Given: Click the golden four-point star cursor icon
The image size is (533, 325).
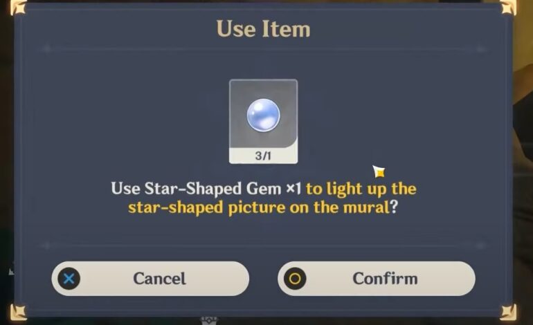Looking at the screenshot, I should point(379,171).
